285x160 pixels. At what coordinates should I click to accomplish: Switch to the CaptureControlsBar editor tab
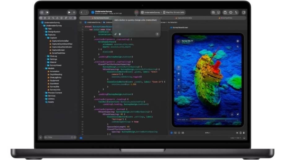coord(184,18)
